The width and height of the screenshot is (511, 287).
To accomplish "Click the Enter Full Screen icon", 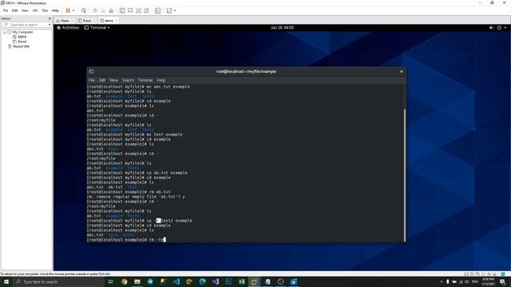I will click(138, 10).
